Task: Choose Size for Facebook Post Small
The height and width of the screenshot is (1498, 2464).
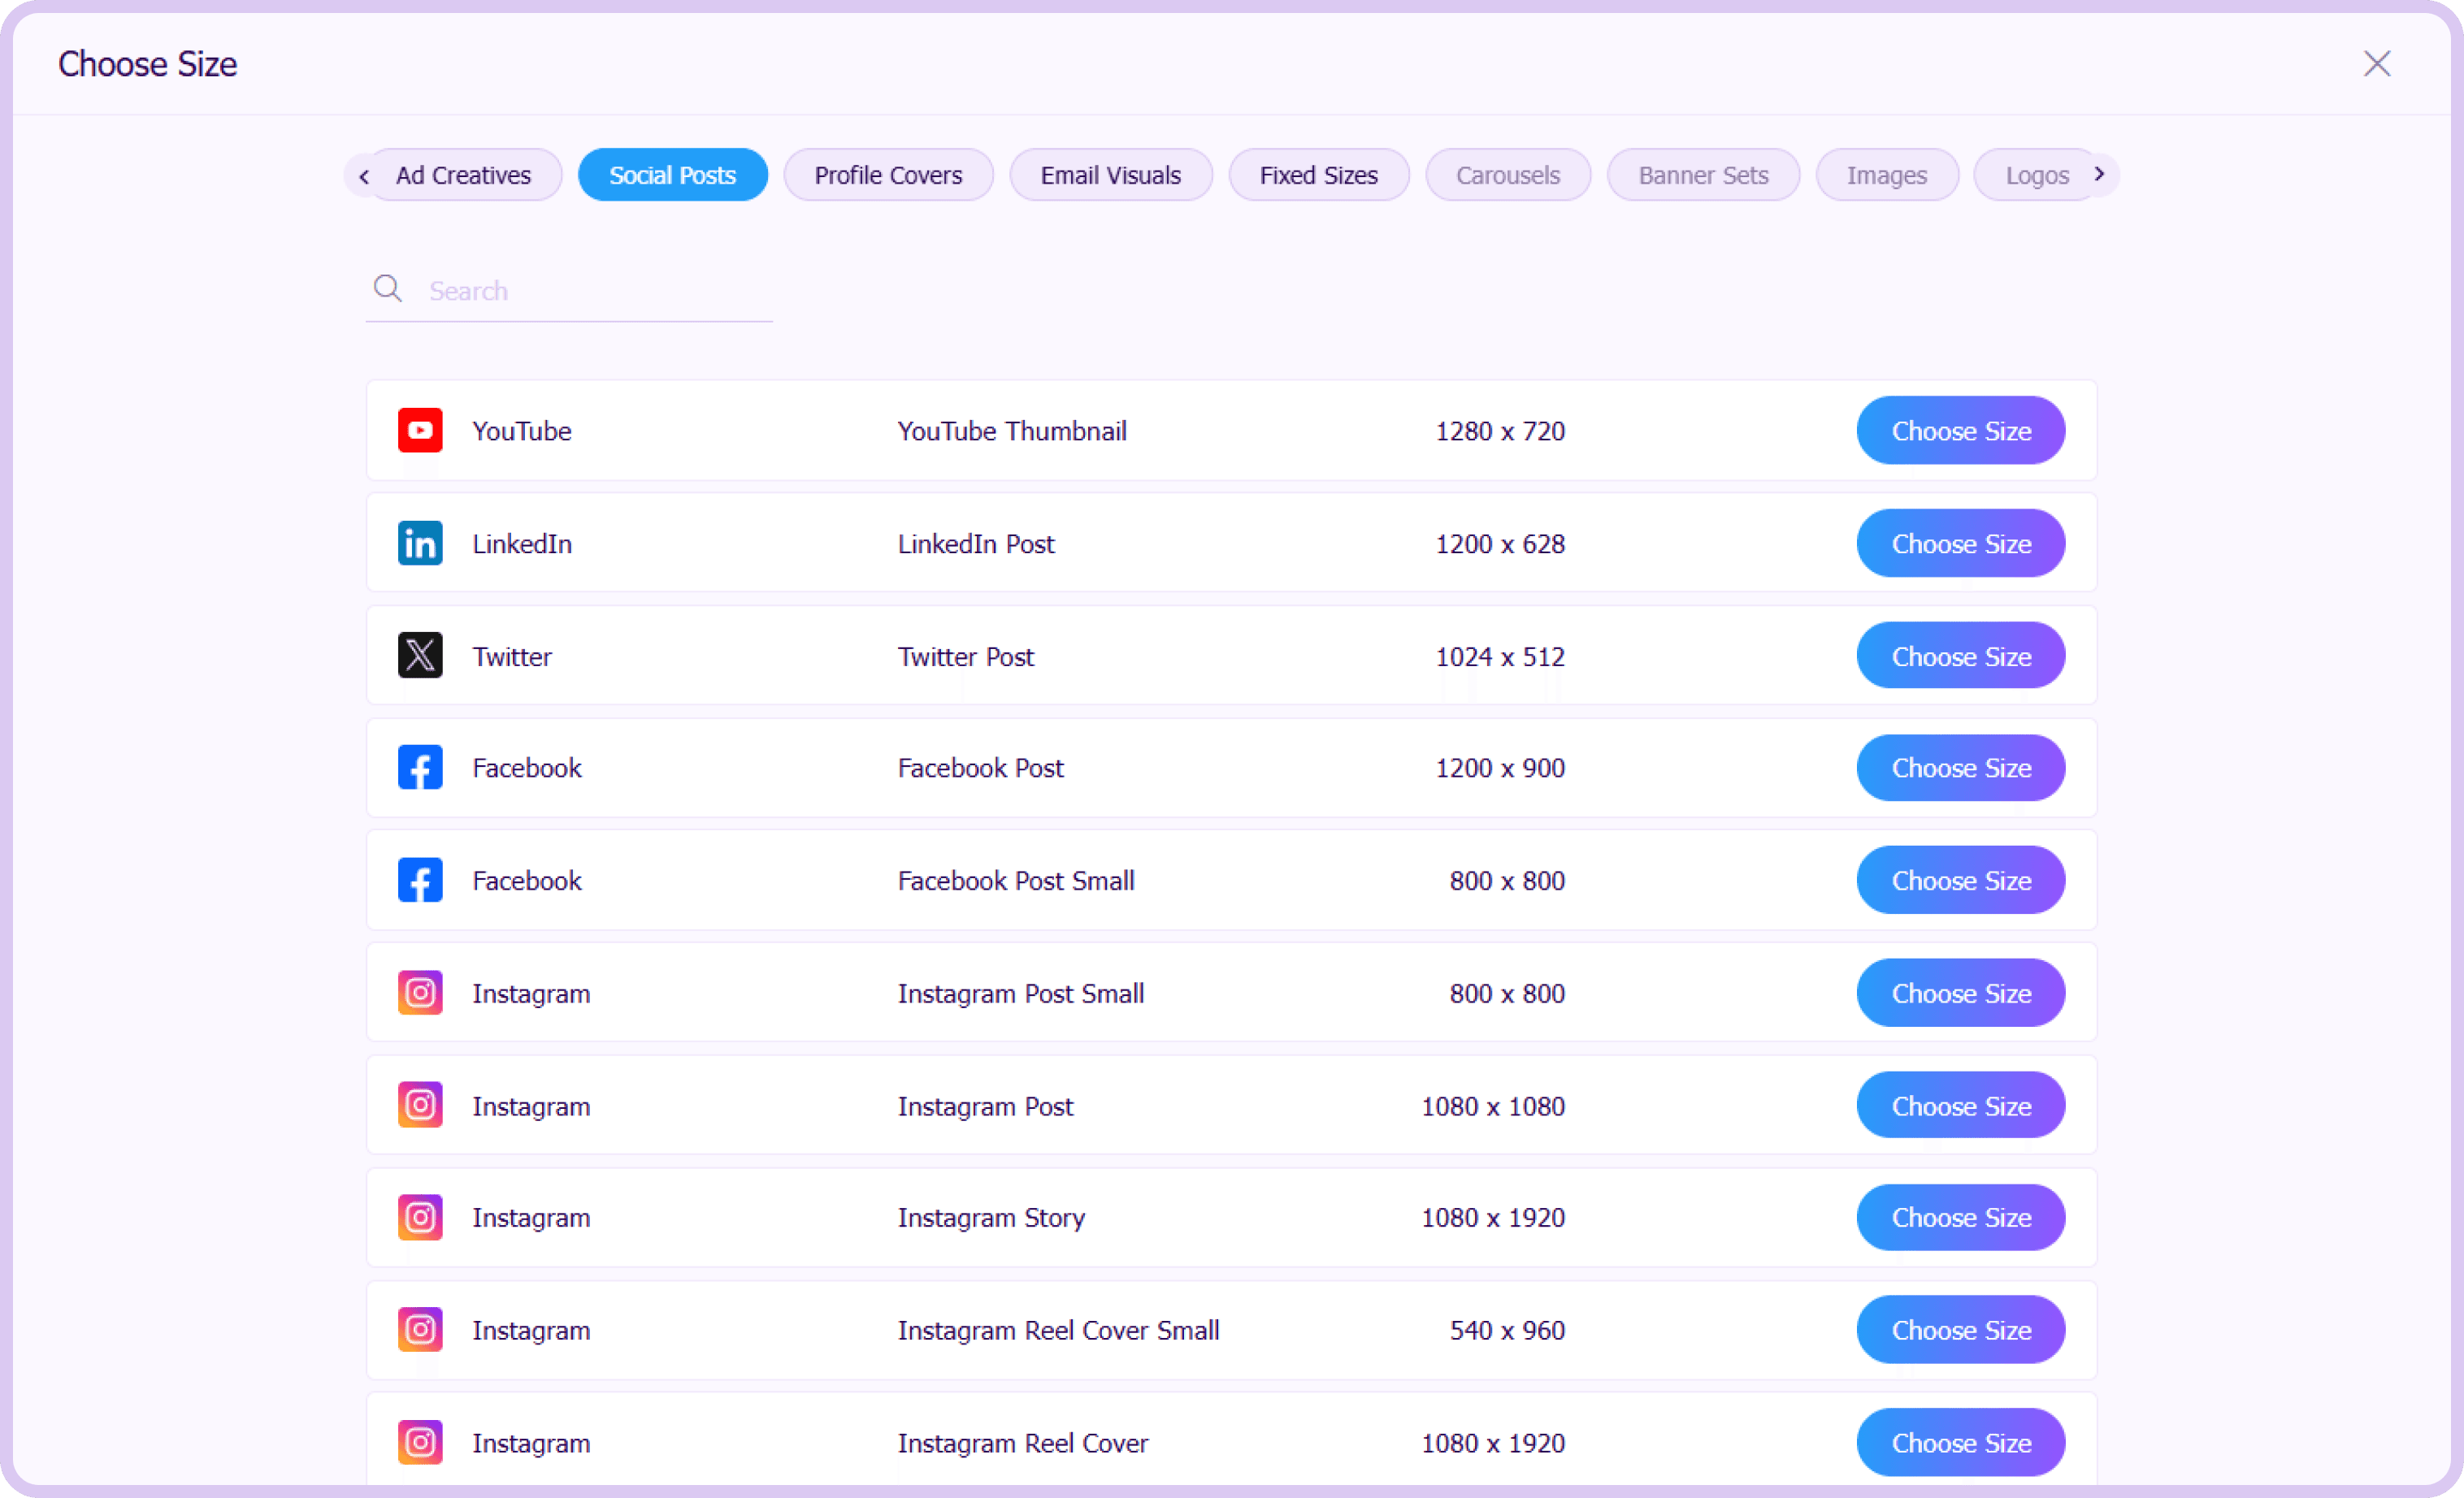Action: pos(1960,881)
